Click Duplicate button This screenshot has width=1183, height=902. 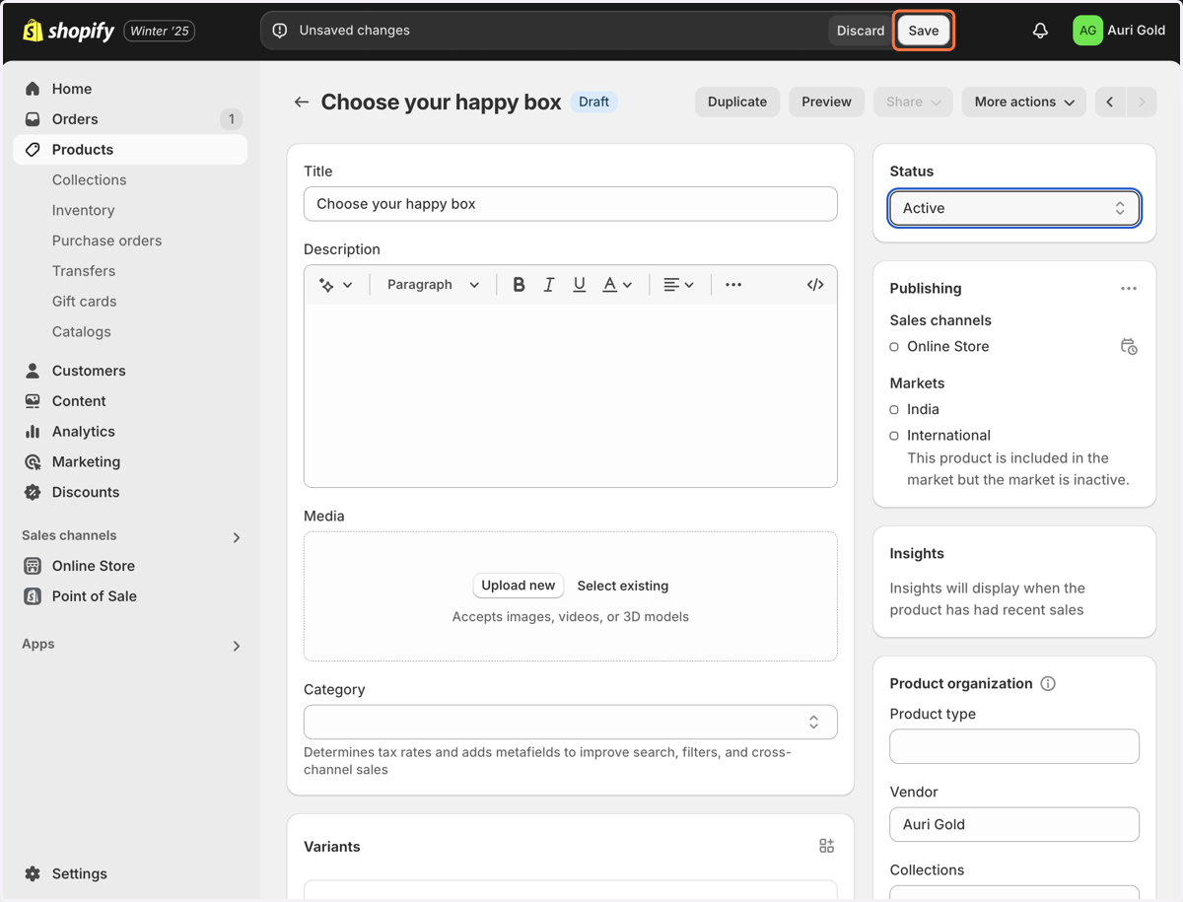point(737,102)
